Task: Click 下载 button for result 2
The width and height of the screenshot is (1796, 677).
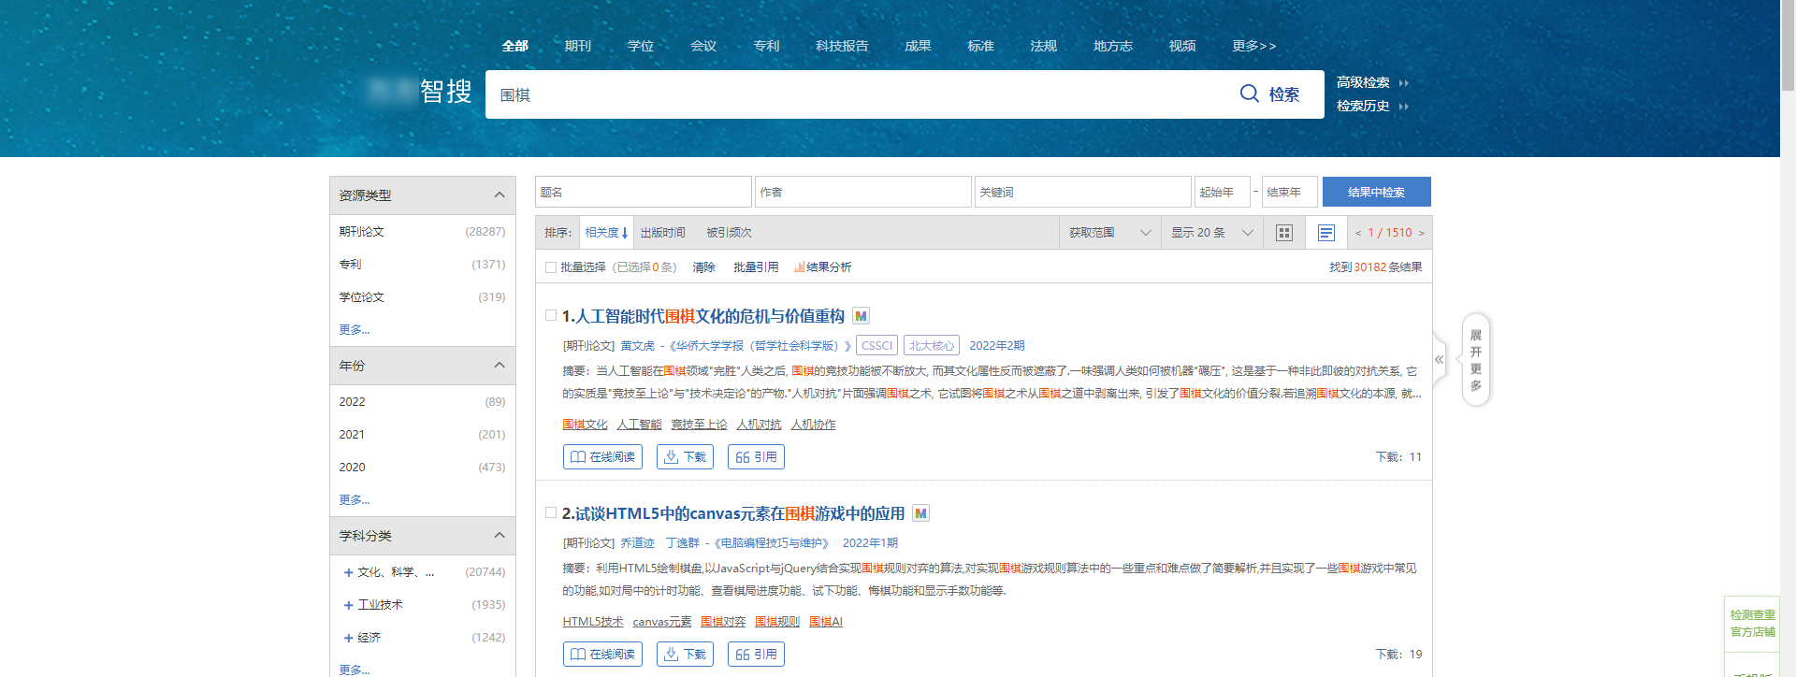Action: click(x=685, y=654)
